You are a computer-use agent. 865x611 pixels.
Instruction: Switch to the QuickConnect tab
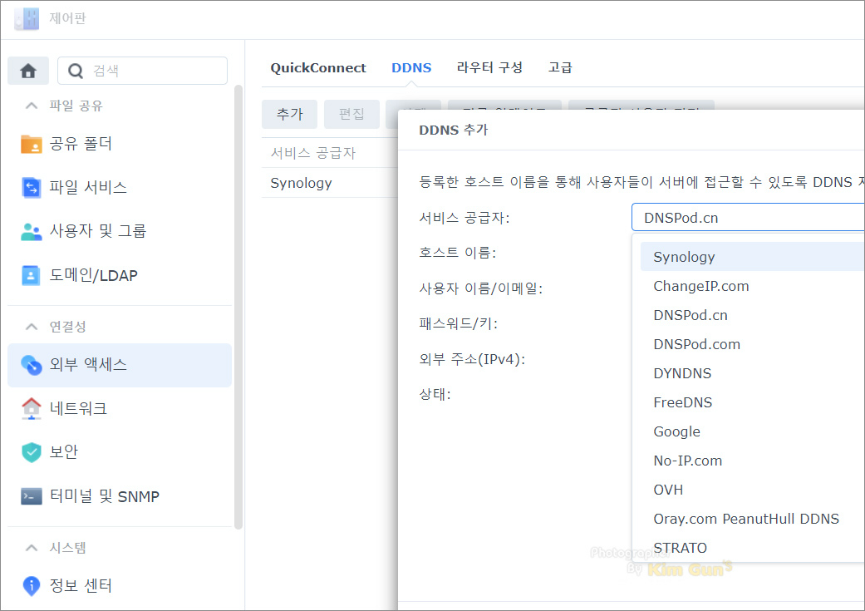point(317,68)
